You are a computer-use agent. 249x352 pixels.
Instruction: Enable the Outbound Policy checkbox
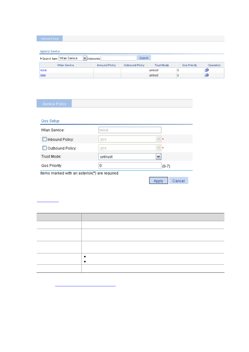click(44, 148)
